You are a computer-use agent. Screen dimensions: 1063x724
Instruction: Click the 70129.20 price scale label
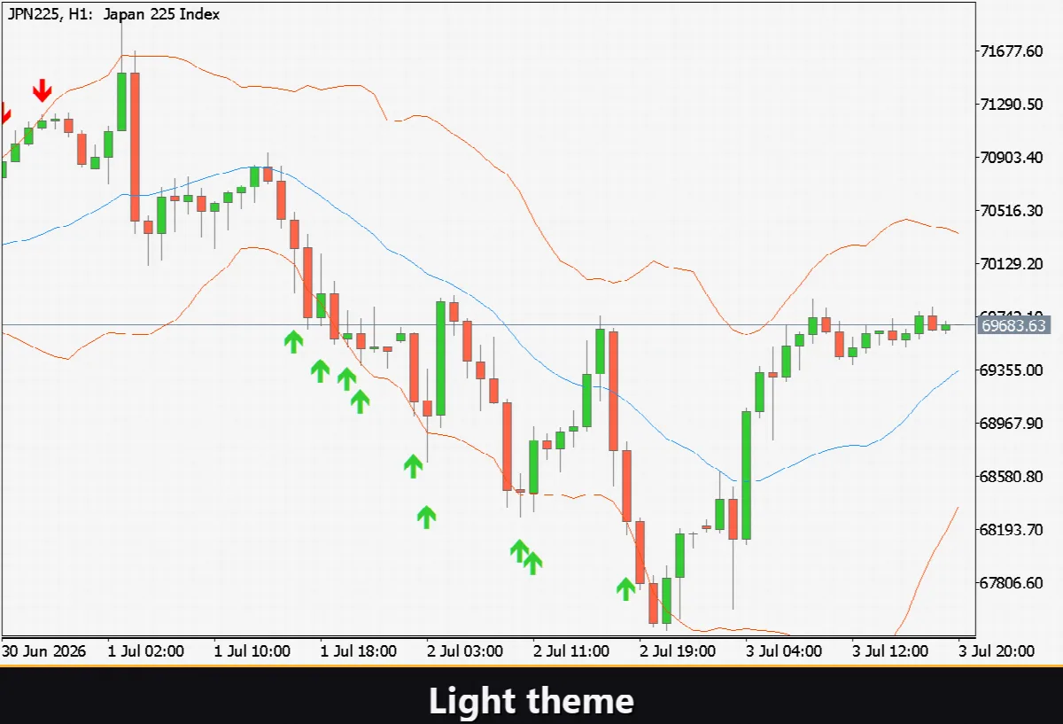pos(1013,264)
